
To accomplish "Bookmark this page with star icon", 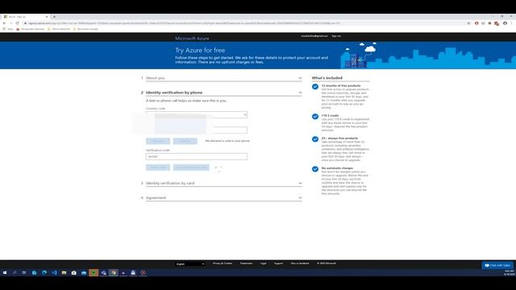I will point(468,23).
